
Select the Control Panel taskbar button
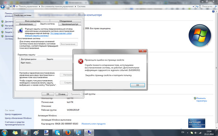[78, 133]
